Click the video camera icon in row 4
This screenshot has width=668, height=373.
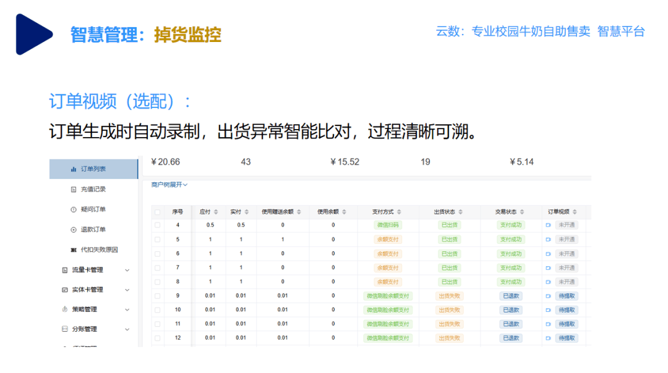[548, 225]
